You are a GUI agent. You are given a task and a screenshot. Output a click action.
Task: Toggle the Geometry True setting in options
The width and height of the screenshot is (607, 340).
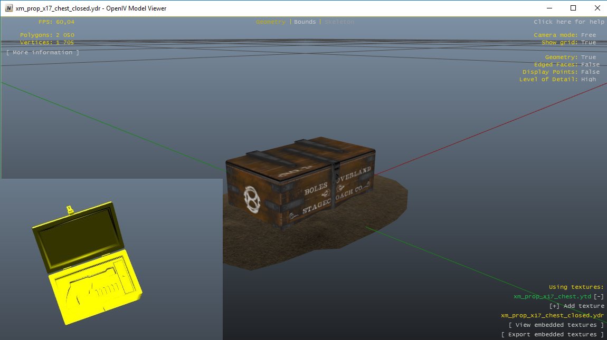point(588,57)
